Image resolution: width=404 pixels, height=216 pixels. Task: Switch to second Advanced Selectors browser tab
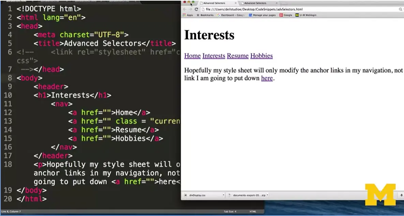click(255, 3)
